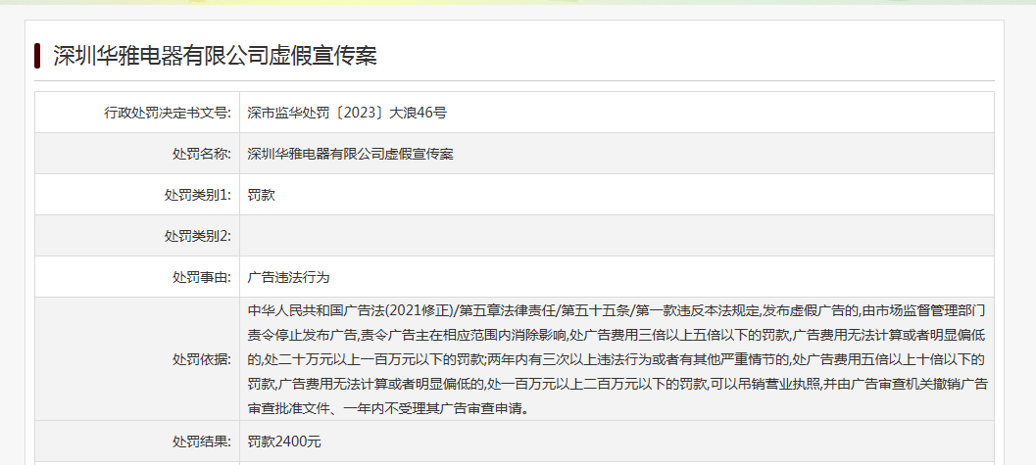Select the 处罚类别2: label

click(x=198, y=236)
